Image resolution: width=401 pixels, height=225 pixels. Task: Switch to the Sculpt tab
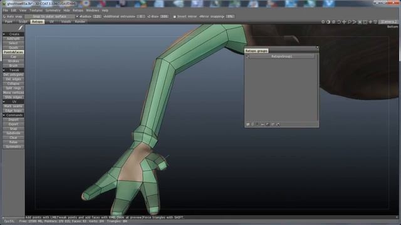(23, 22)
